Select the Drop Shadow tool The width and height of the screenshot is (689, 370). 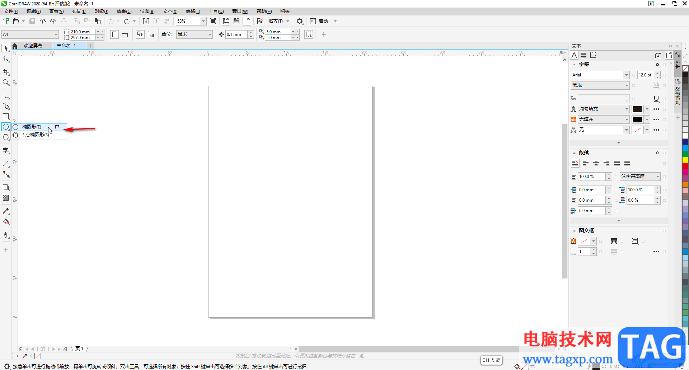coord(6,187)
